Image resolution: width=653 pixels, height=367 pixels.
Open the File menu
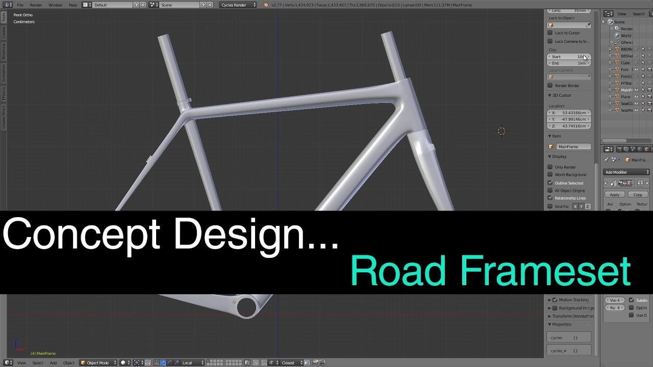(x=20, y=5)
